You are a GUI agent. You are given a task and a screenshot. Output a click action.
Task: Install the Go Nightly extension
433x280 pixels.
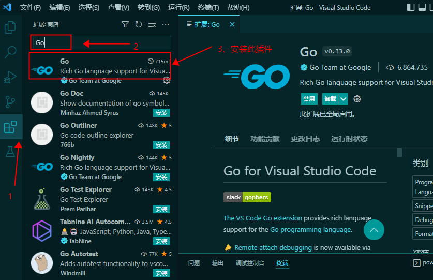click(x=161, y=177)
